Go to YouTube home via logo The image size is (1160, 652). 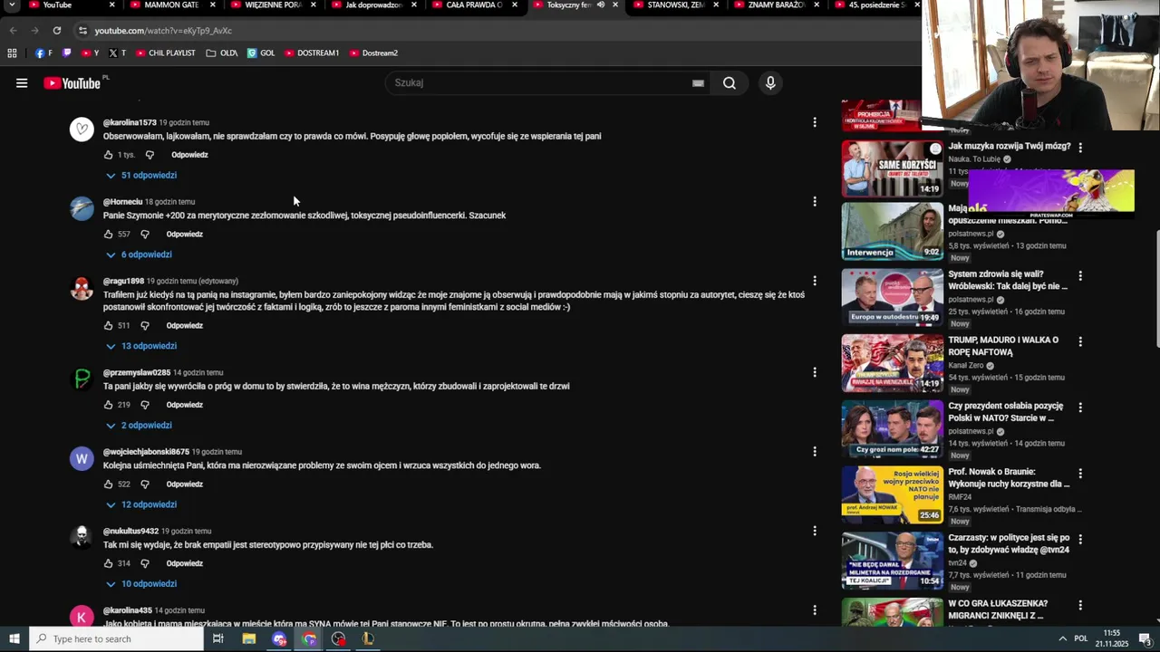pyautogui.click(x=72, y=83)
